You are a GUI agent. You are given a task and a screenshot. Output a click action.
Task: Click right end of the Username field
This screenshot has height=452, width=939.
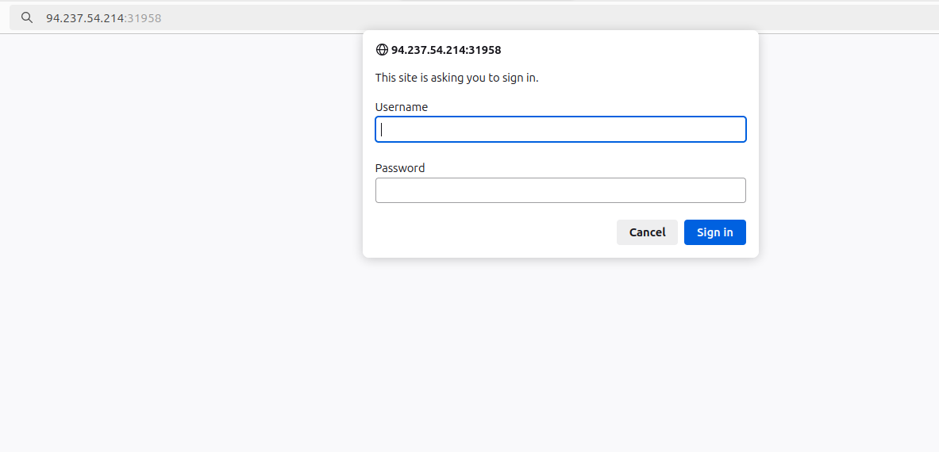click(x=734, y=129)
